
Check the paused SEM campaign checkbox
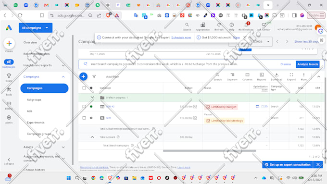(x=84, y=118)
